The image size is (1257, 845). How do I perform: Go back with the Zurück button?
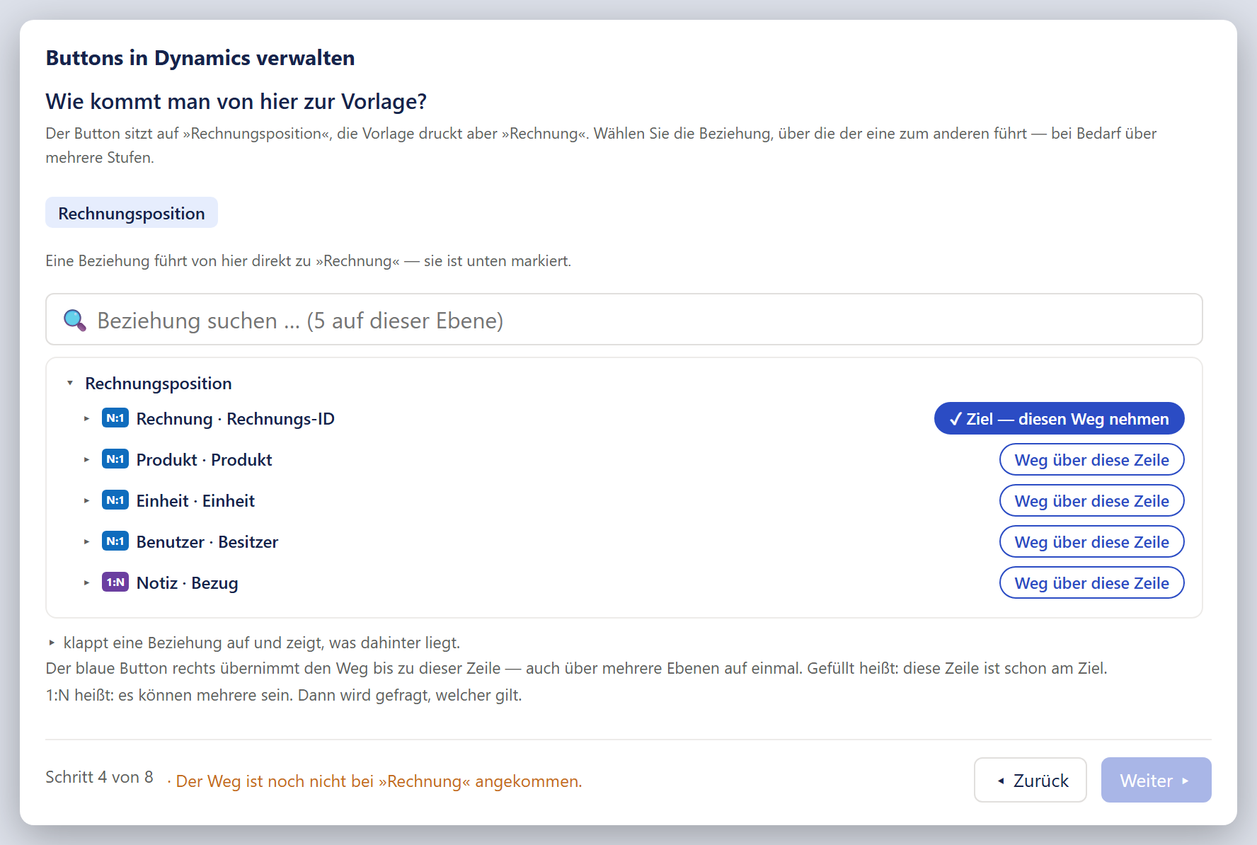[1031, 780]
